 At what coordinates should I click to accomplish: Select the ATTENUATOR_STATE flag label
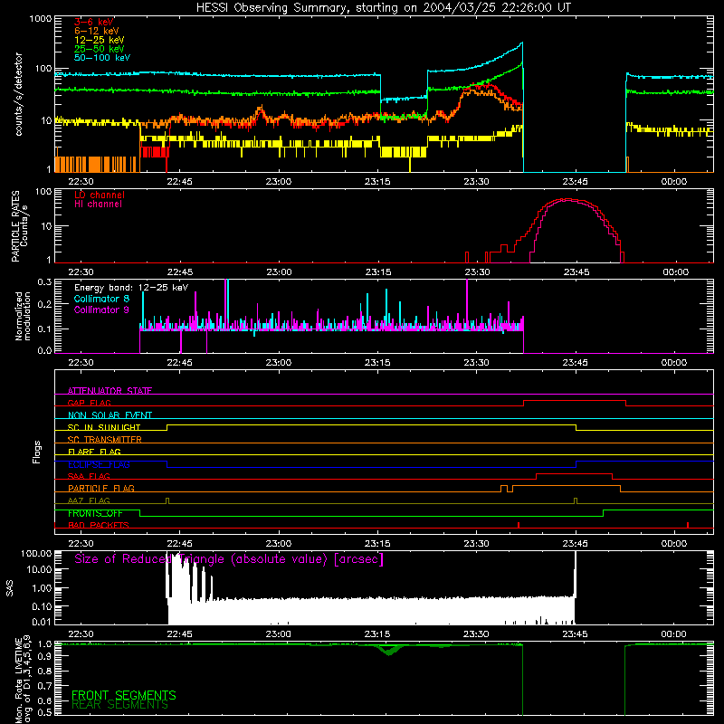pos(110,391)
